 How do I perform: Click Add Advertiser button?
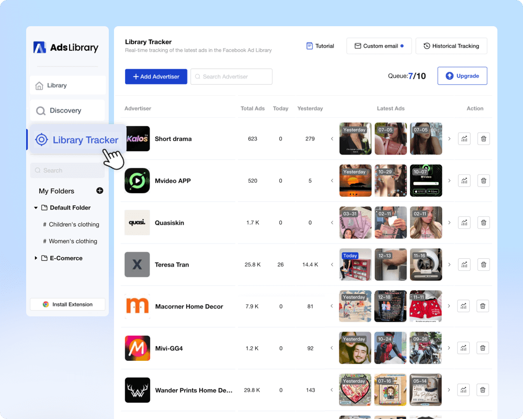[x=156, y=76]
